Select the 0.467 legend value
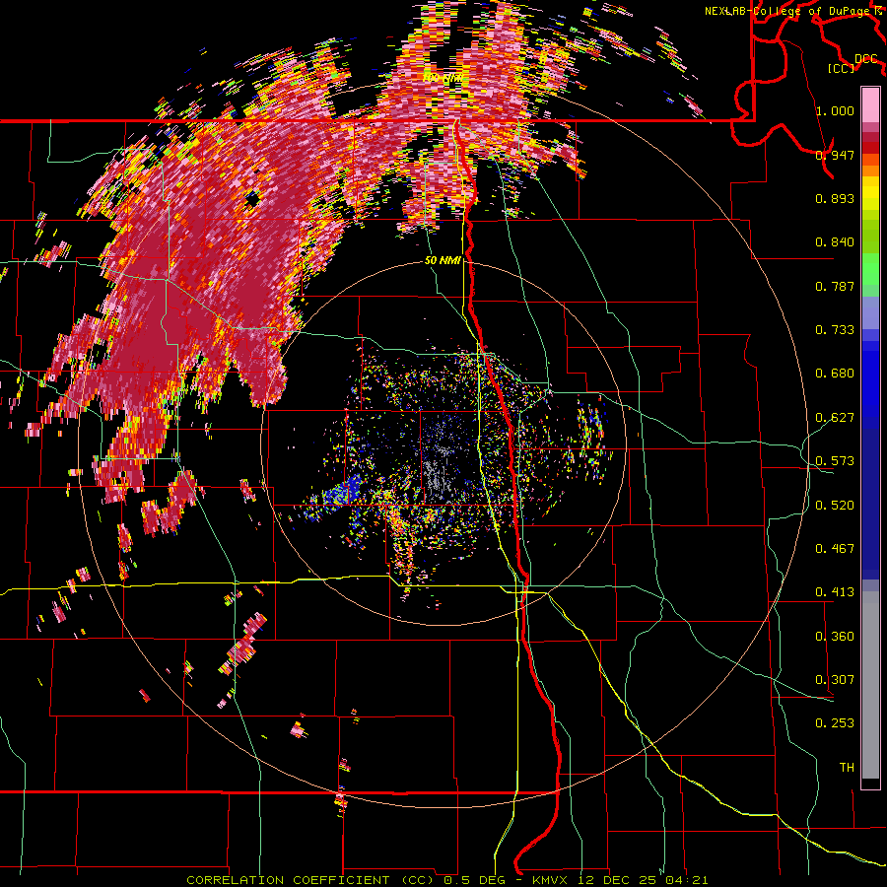Screen dimensions: 887x887 pyautogui.click(x=835, y=549)
